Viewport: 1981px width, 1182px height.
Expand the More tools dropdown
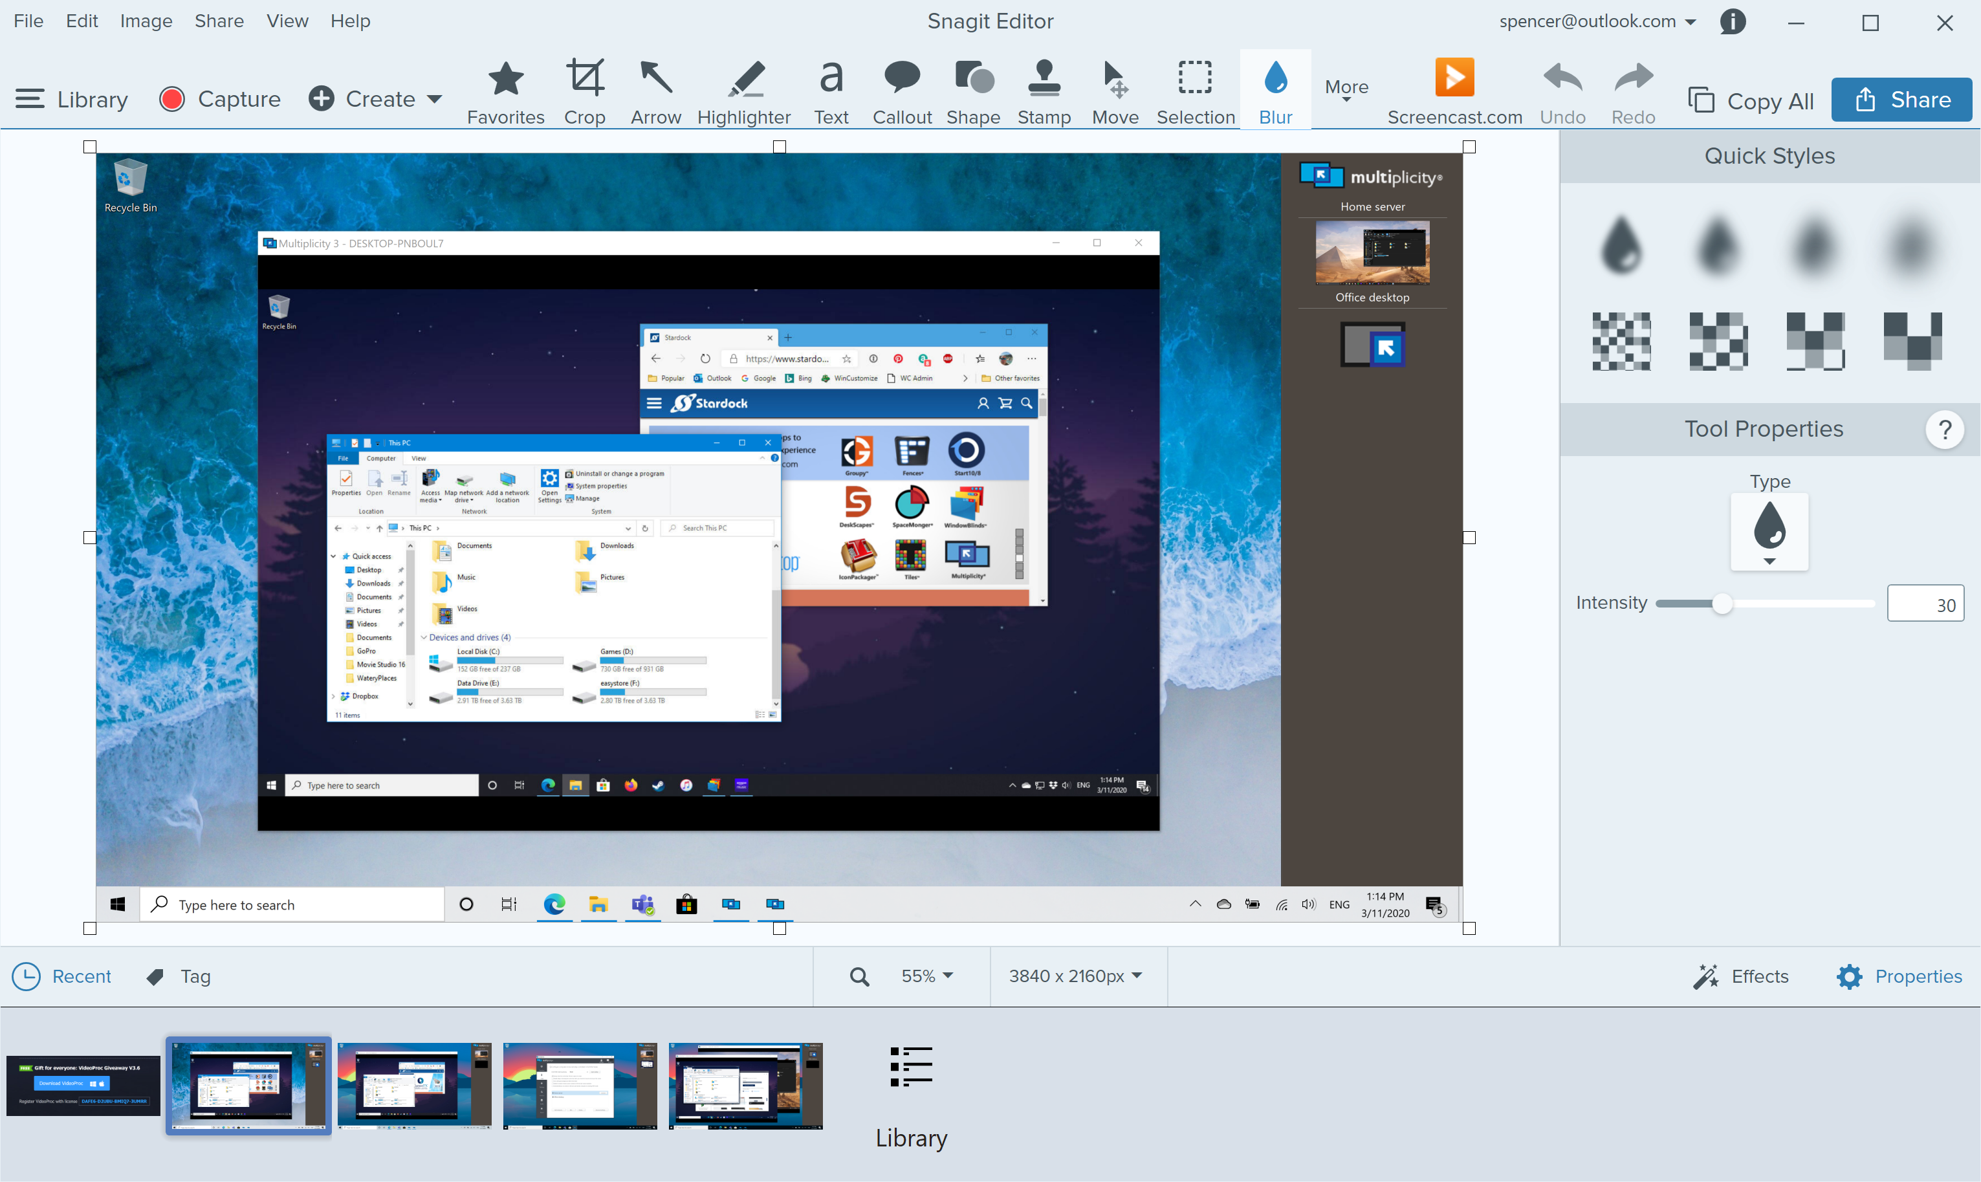pyautogui.click(x=1346, y=89)
